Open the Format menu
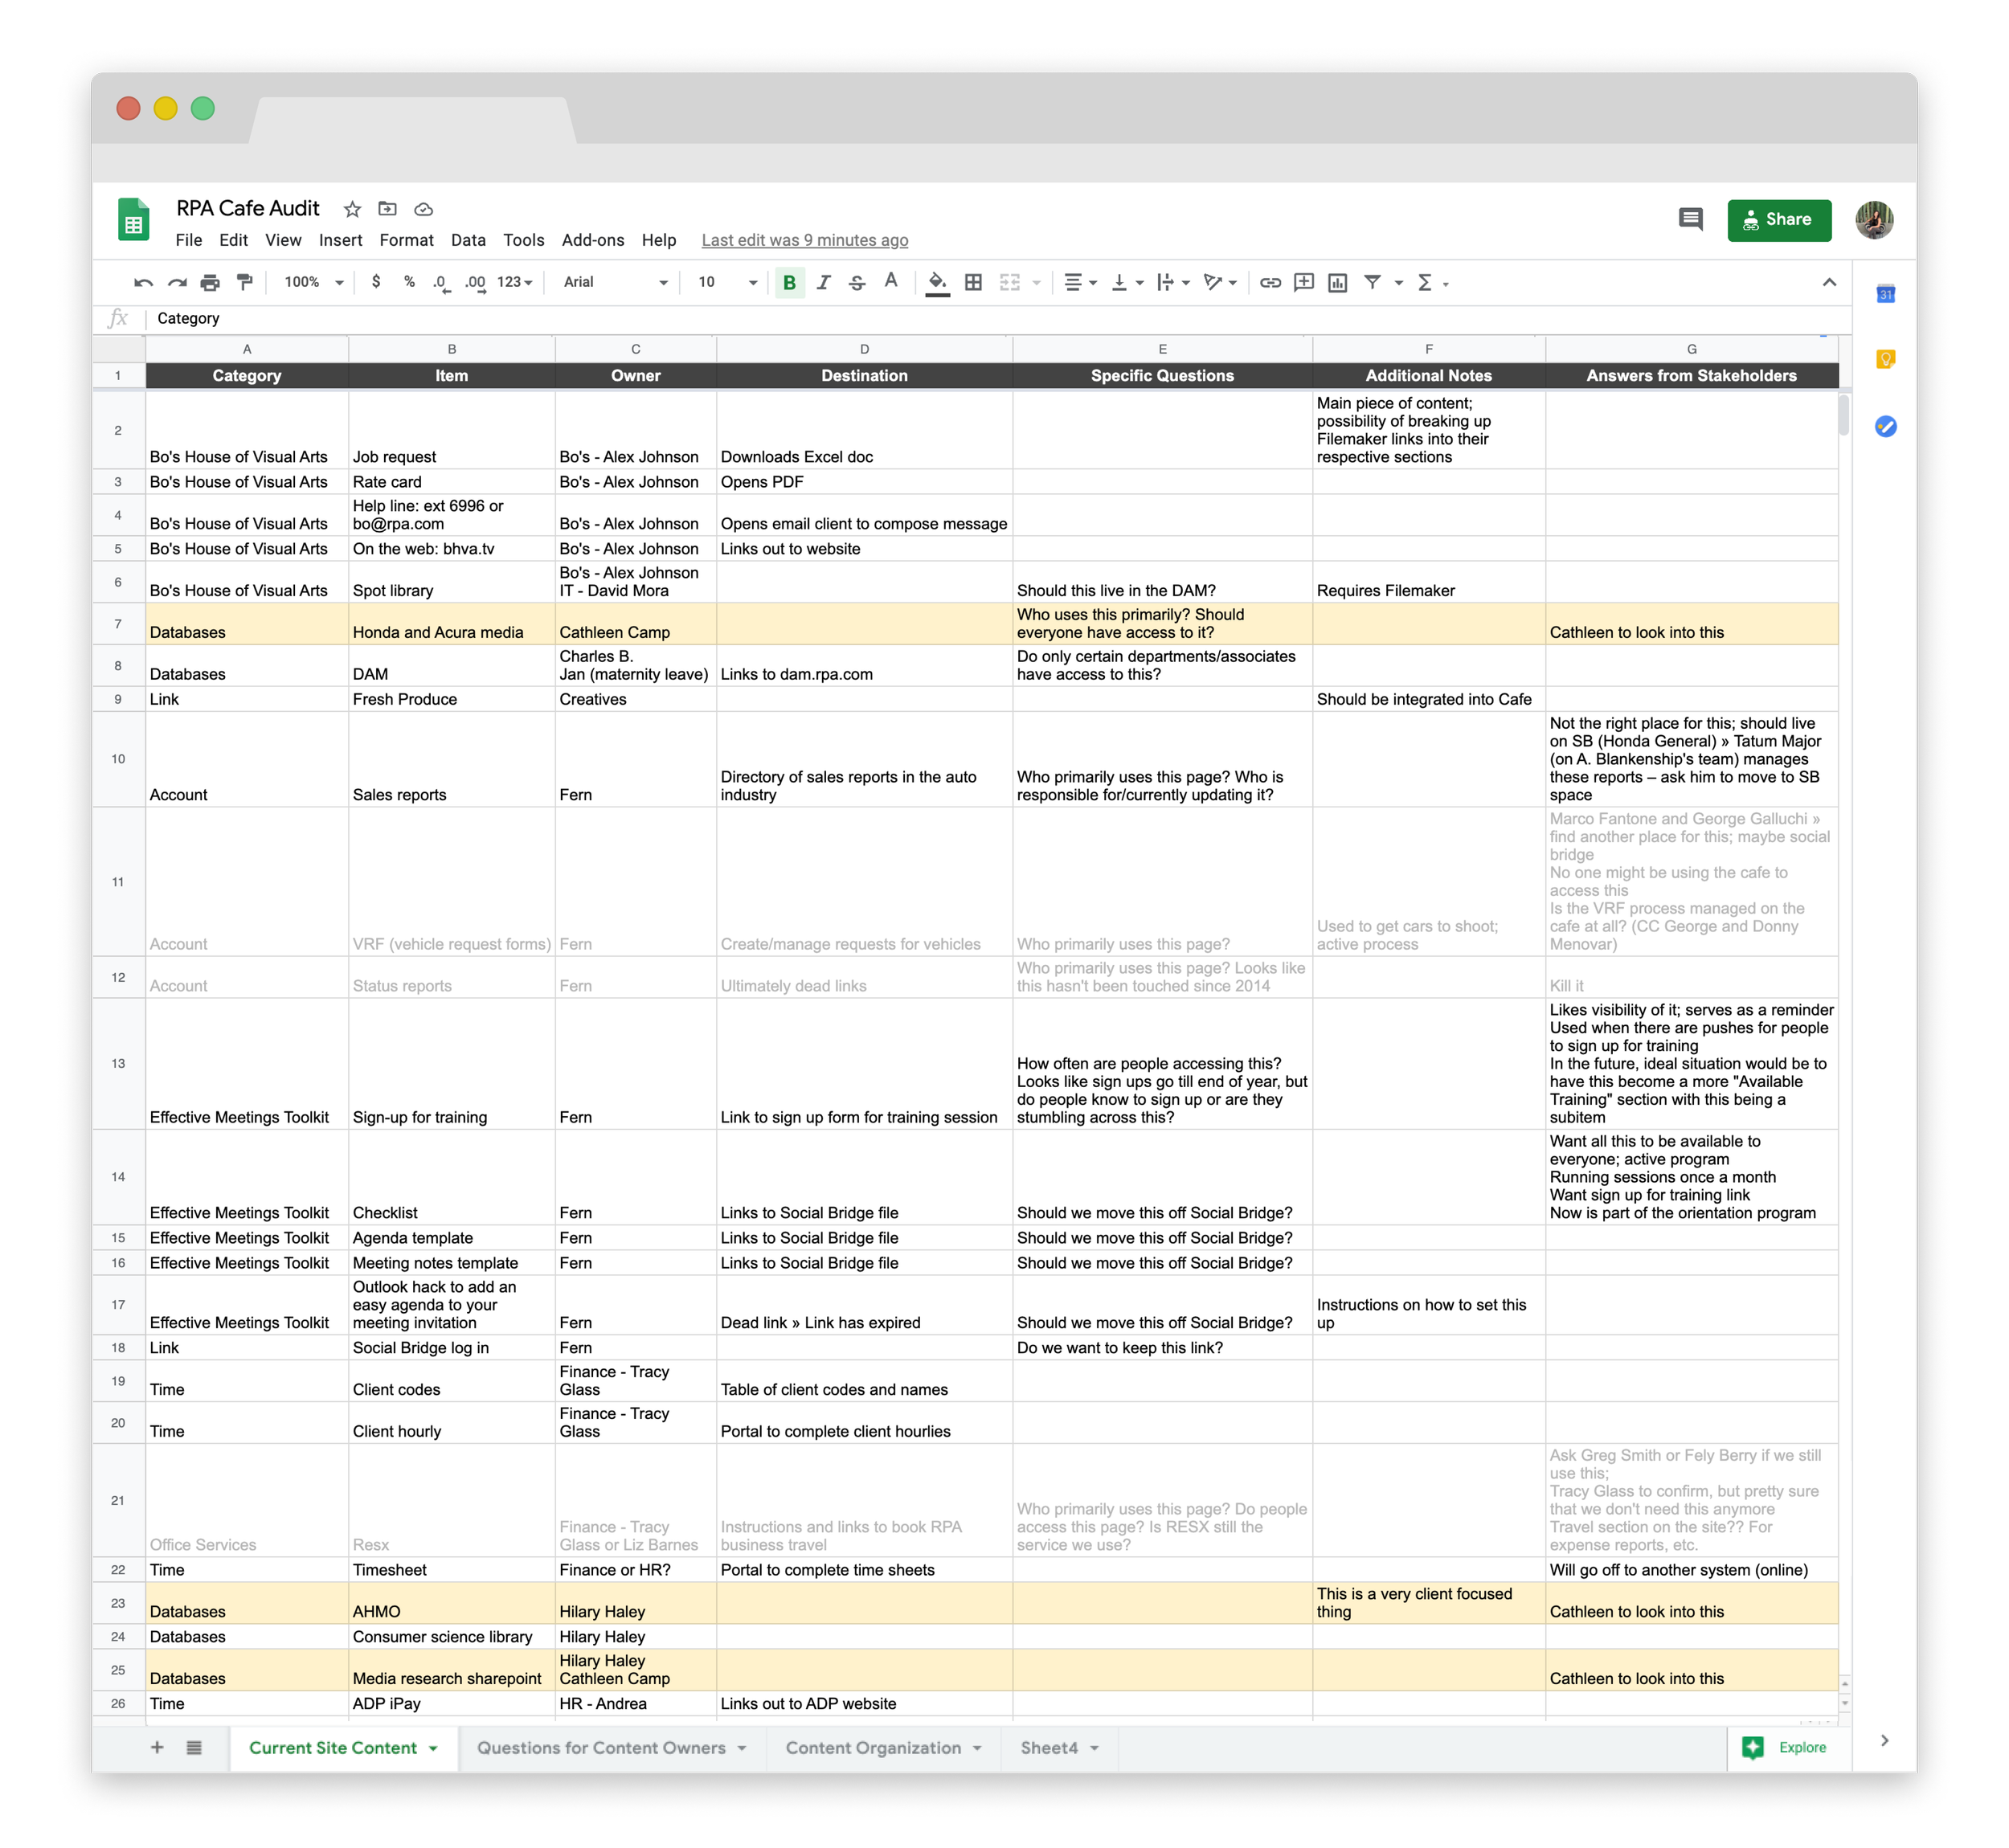This screenshot has width=2009, height=1848. (406, 240)
